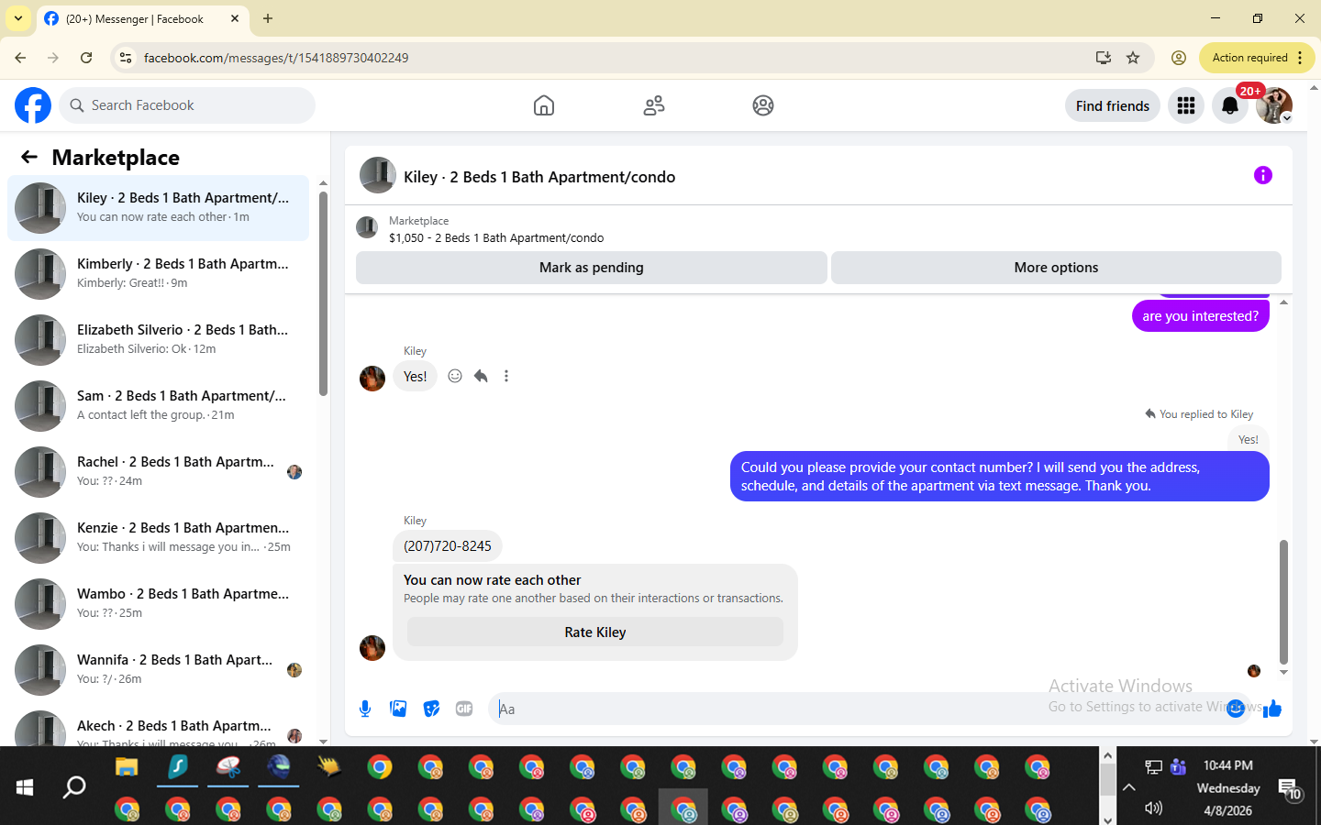Click the Mark as pending button
1321x825 pixels.
(592, 268)
